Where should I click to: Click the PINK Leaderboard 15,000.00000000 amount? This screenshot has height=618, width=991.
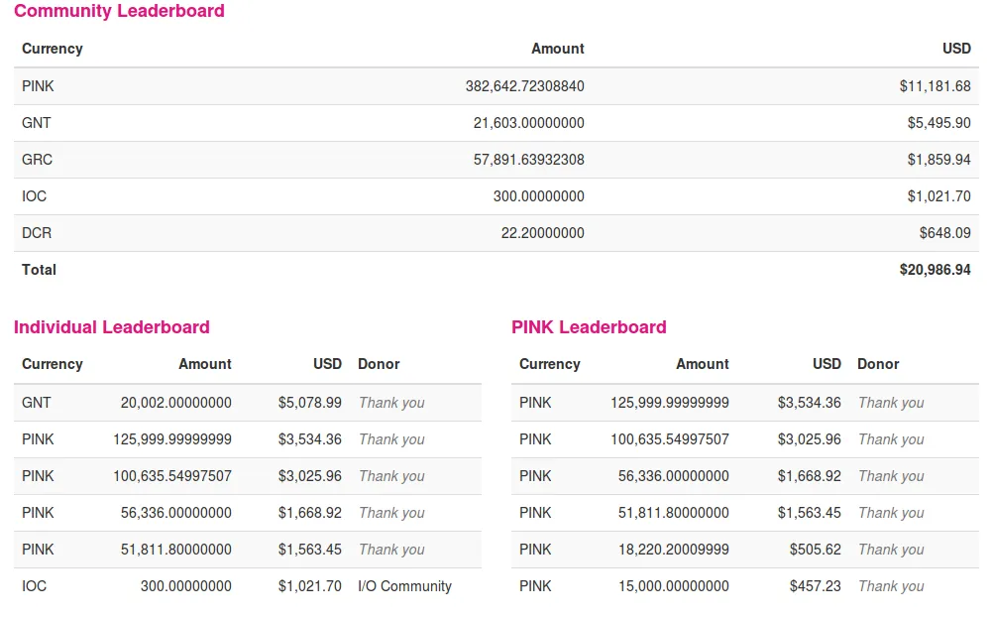pyautogui.click(x=674, y=586)
